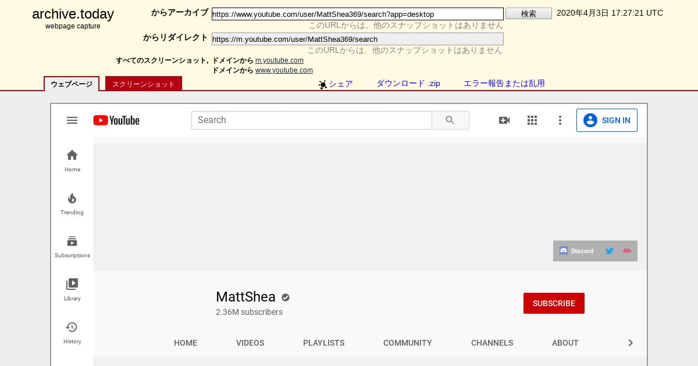Switch to the ABOUT channel tab
698x366 pixels.
565,343
